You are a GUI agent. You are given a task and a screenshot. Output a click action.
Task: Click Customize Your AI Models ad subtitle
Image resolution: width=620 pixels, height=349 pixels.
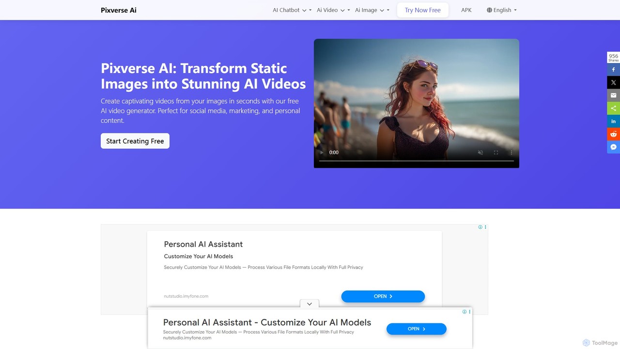pyautogui.click(x=199, y=256)
